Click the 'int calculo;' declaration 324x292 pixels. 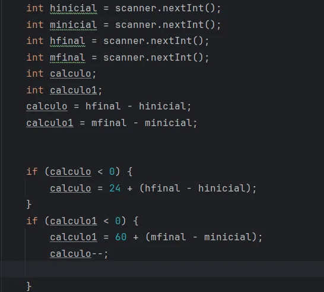point(61,74)
